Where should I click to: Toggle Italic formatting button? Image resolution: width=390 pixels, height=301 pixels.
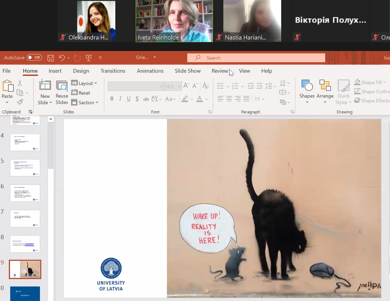point(120,99)
